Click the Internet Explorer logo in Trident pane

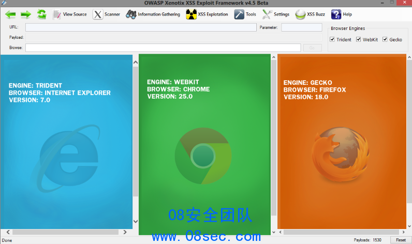point(66,159)
